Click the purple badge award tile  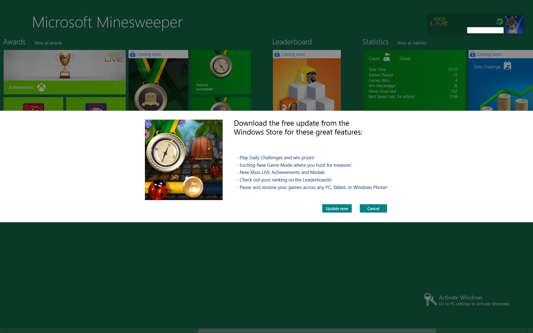tap(96, 104)
